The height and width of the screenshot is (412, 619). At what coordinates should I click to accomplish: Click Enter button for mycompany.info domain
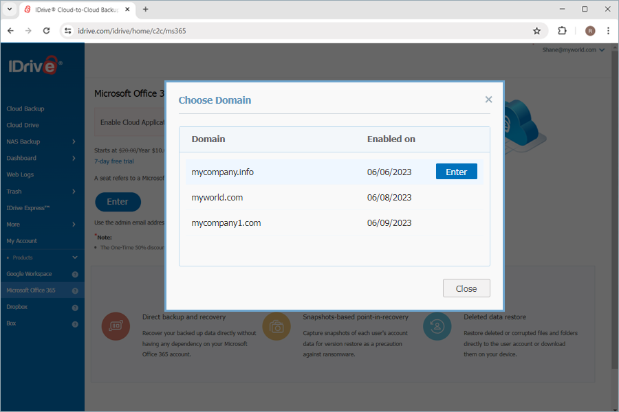click(457, 172)
